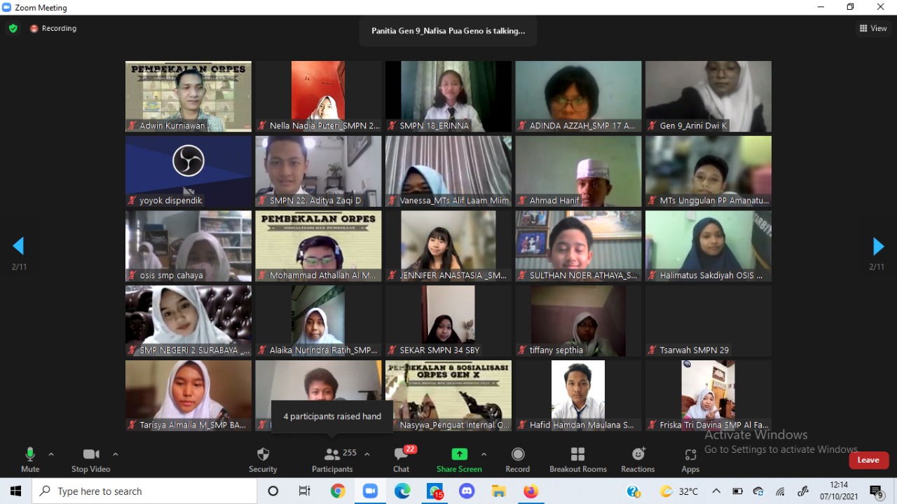Leave the meeting
This screenshot has height=504, width=897.
869,460
